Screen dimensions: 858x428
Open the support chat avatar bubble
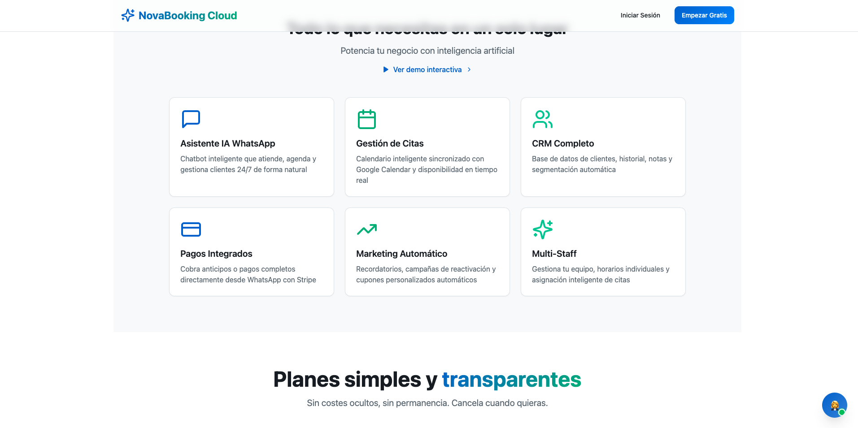click(834, 405)
